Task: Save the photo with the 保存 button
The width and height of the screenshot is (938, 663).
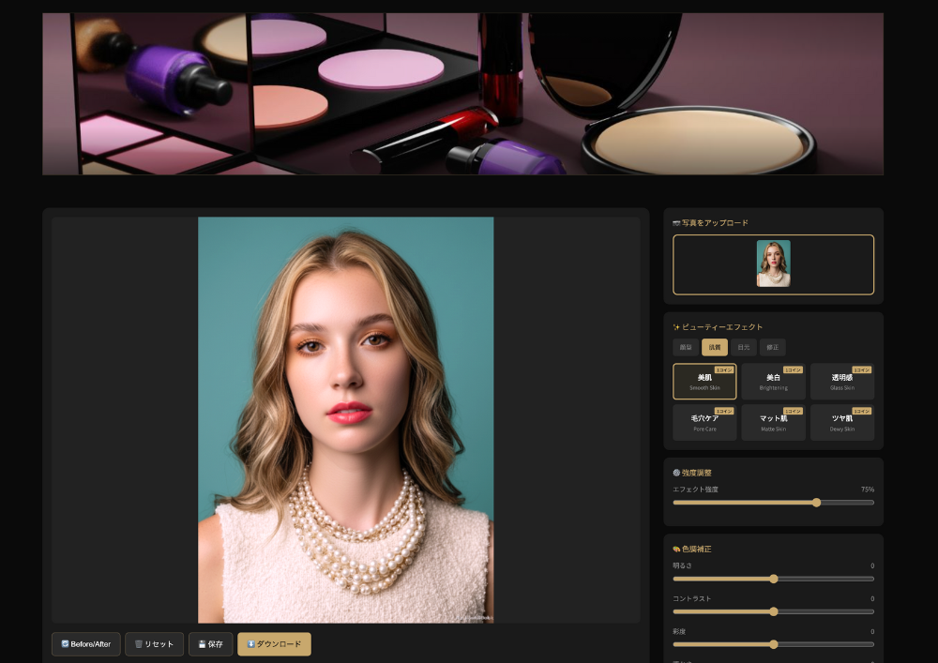Action: pos(210,644)
